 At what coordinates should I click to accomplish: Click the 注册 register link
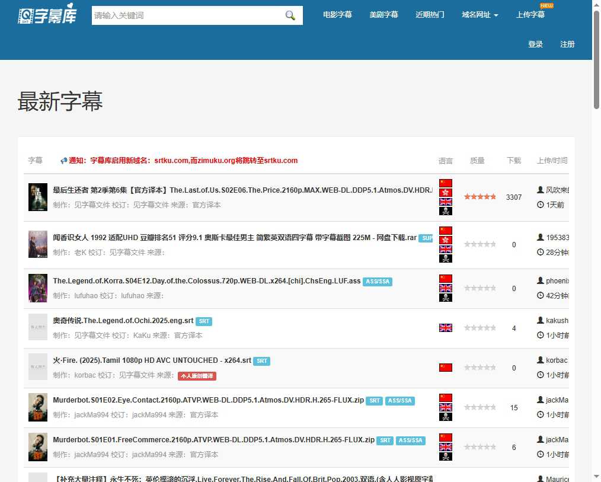click(x=567, y=44)
